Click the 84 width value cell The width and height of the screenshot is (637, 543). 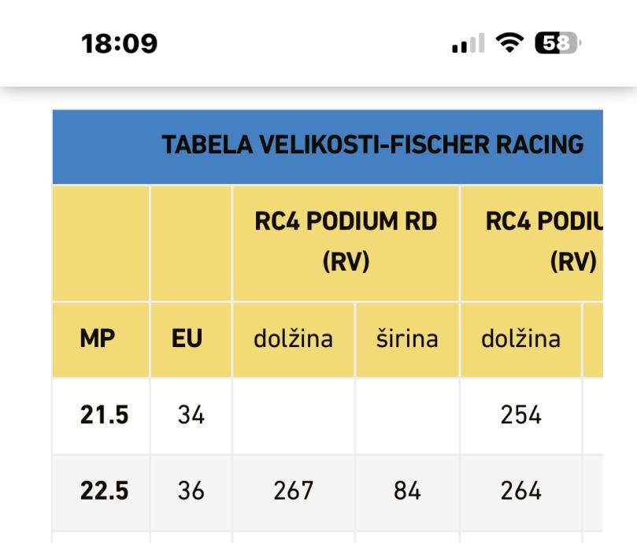407,490
